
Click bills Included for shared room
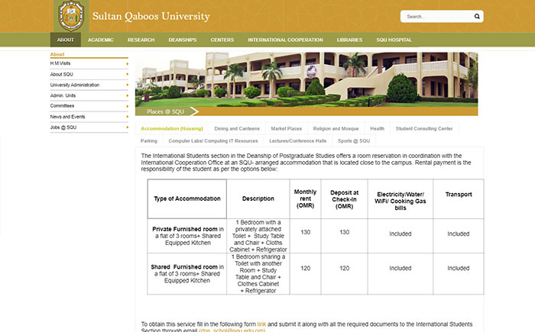pyautogui.click(x=400, y=268)
